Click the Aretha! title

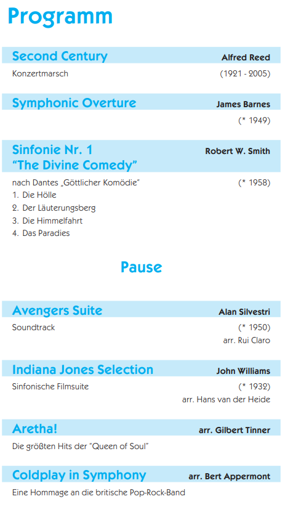coord(34,429)
